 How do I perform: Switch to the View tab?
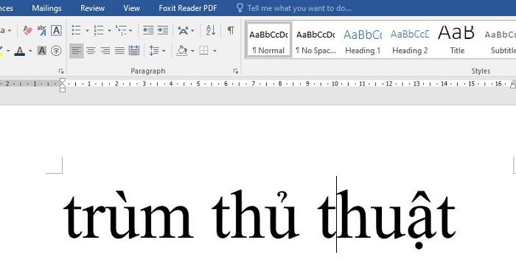132,8
